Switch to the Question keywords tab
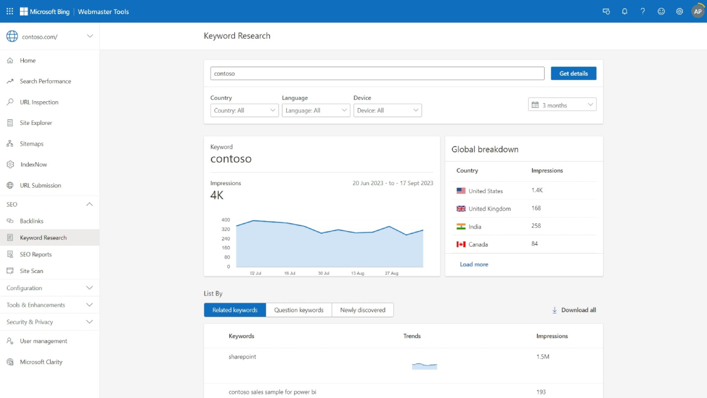 pos(299,310)
